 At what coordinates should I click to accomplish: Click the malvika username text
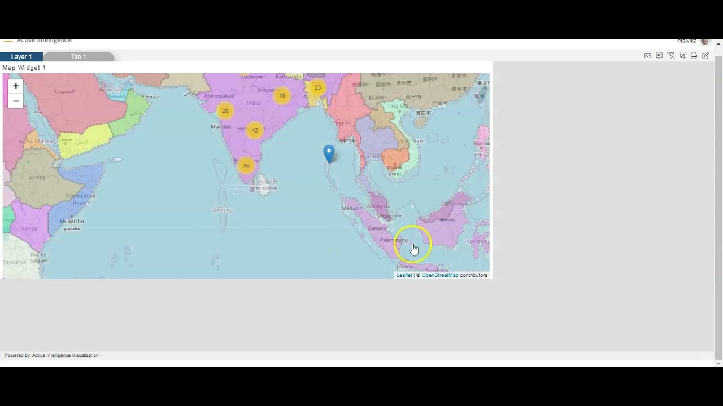click(687, 41)
